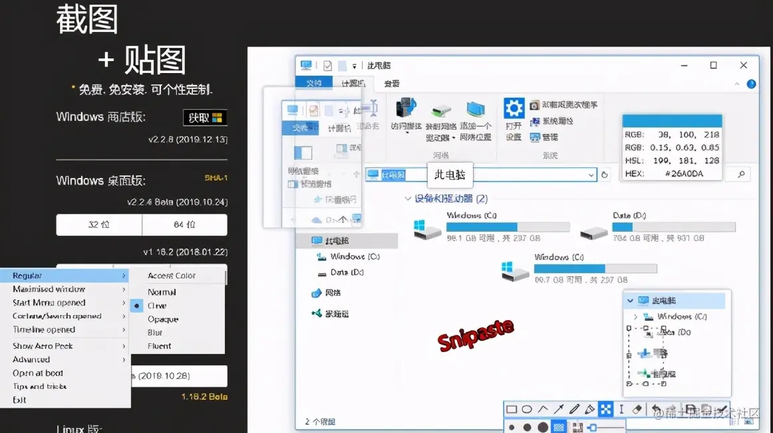This screenshot has width=773, height=433.
Task: Activate the mosaic blur tool
Action: [x=605, y=408]
